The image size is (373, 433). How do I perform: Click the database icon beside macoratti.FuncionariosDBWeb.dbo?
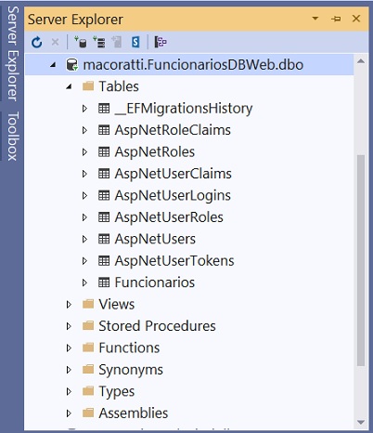(72, 65)
